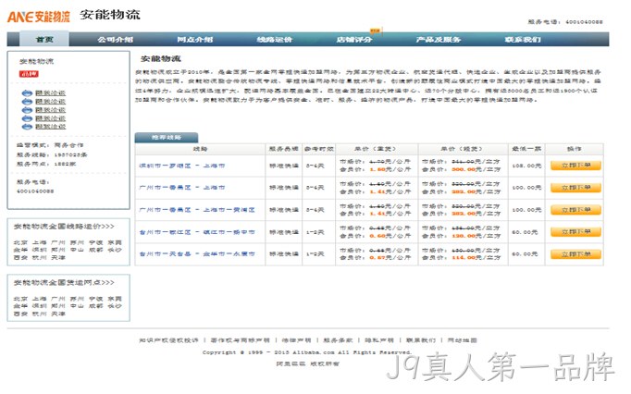Open route link 台州市-椒江区 - 镇江市-扬中市
Screen dimensions: 631x394
pyautogui.click(x=197, y=232)
